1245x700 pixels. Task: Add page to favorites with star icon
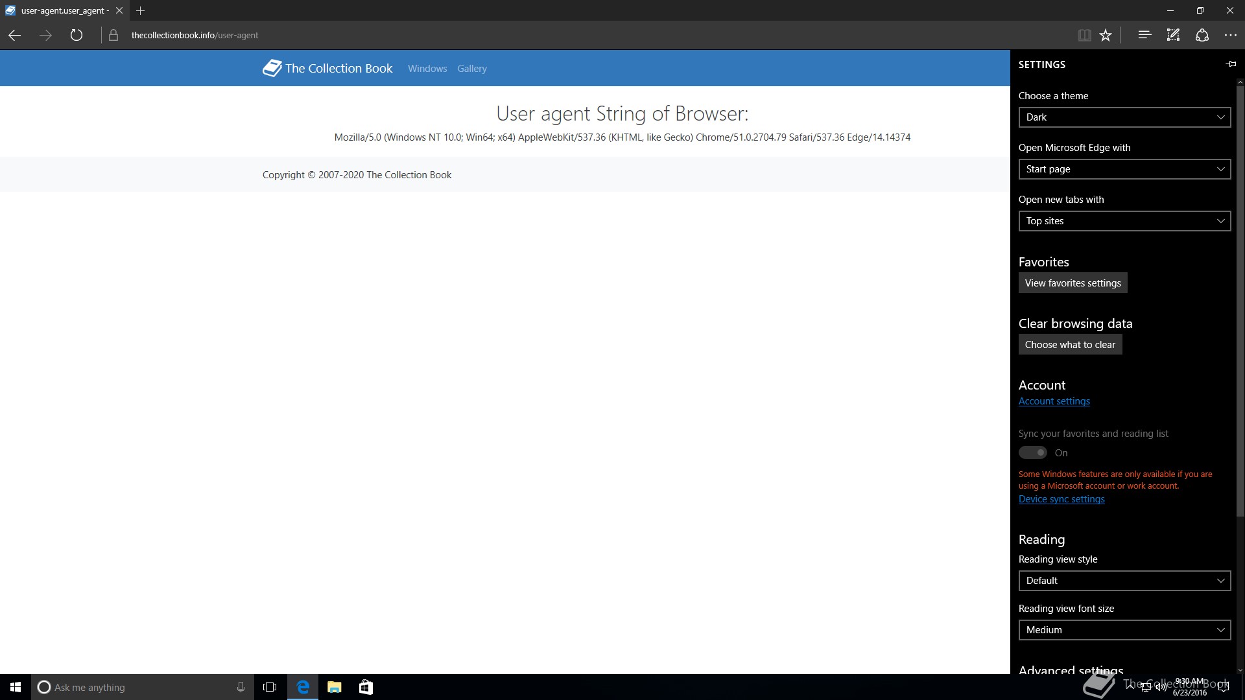[x=1106, y=35]
